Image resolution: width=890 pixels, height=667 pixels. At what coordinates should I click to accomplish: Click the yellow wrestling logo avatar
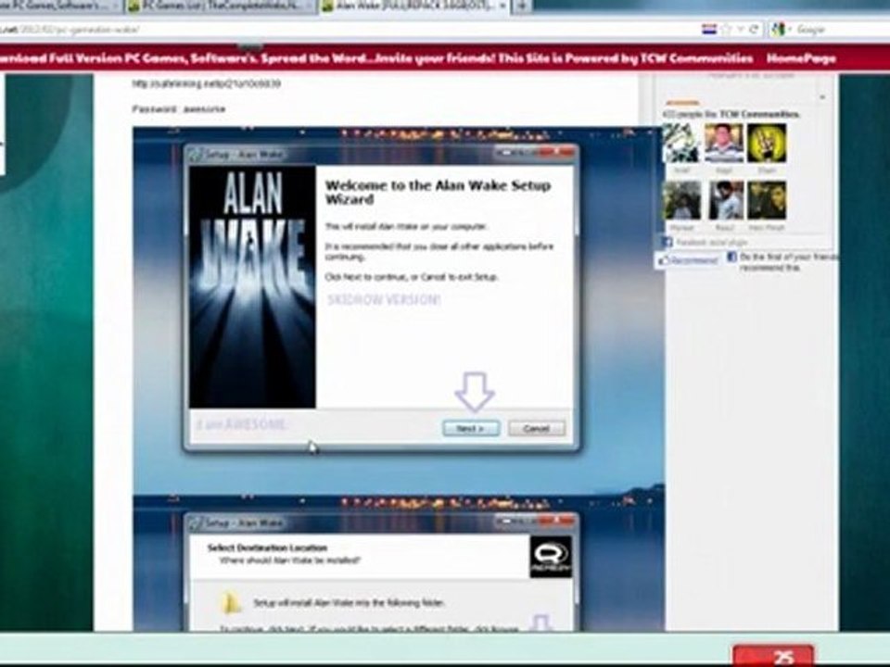tap(767, 144)
